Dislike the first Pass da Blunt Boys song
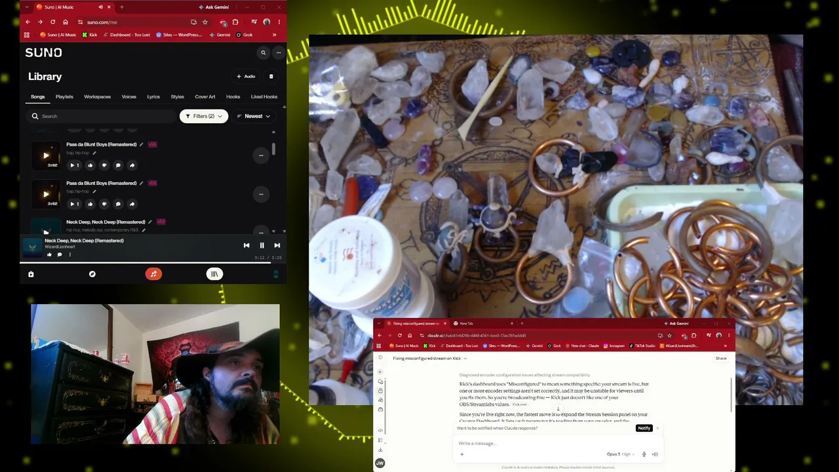Image resolution: width=839 pixels, height=472 pixels. pyautogui.click(x=104, y=165)
